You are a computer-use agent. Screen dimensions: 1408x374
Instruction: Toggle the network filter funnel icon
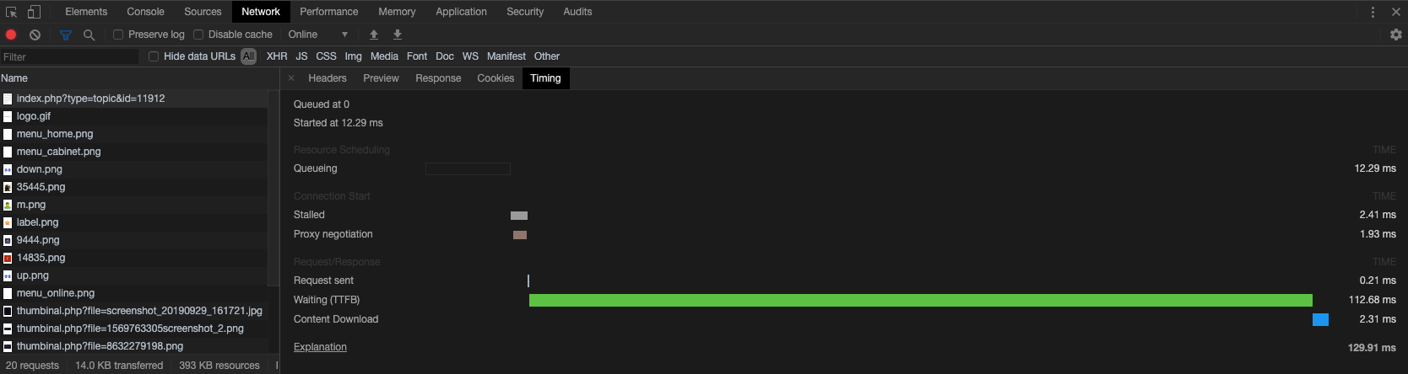66,35
